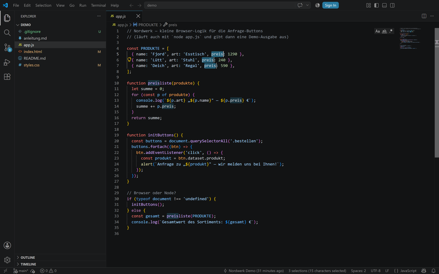
Task: Click the main* branch indicator
Action: click(x=21, y=271)
